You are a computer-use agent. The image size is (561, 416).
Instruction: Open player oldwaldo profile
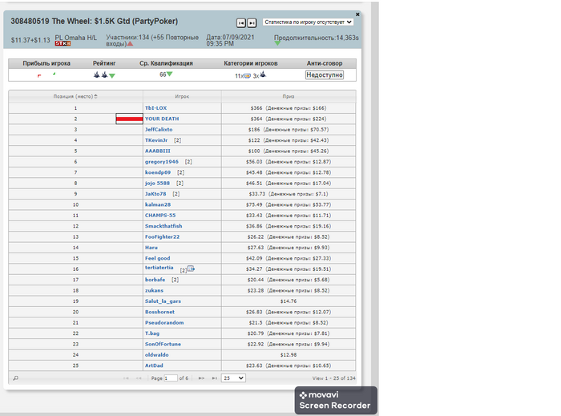(157, 355)
